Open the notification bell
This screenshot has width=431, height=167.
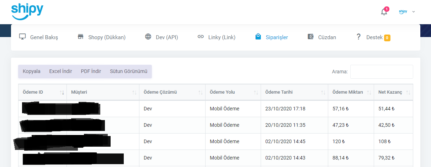384,12
